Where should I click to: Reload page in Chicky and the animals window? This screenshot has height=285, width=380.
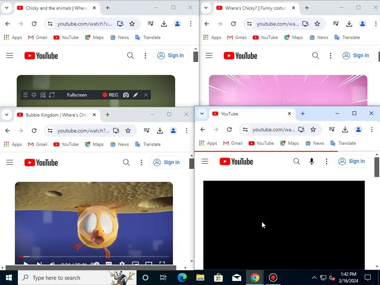click(34, 24)
